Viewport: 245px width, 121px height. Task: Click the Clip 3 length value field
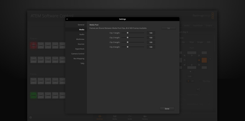click(x=151, y=42)
